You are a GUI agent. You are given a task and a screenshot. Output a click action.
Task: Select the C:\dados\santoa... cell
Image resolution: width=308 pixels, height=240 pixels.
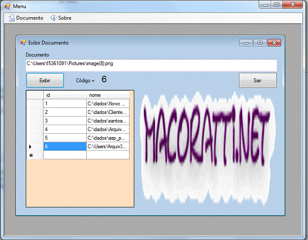point(108,121)
